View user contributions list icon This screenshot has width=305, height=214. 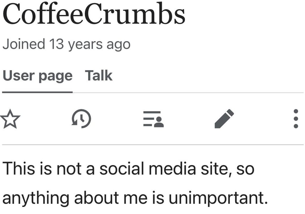(153, 119)
